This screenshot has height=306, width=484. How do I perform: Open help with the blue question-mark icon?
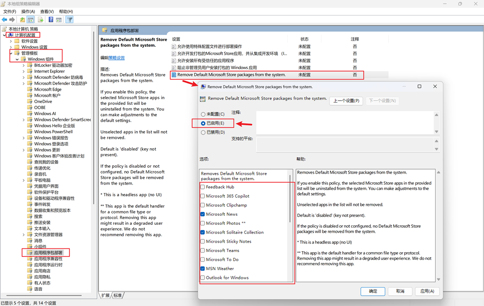pyautogui.click(x=51, y=20)
